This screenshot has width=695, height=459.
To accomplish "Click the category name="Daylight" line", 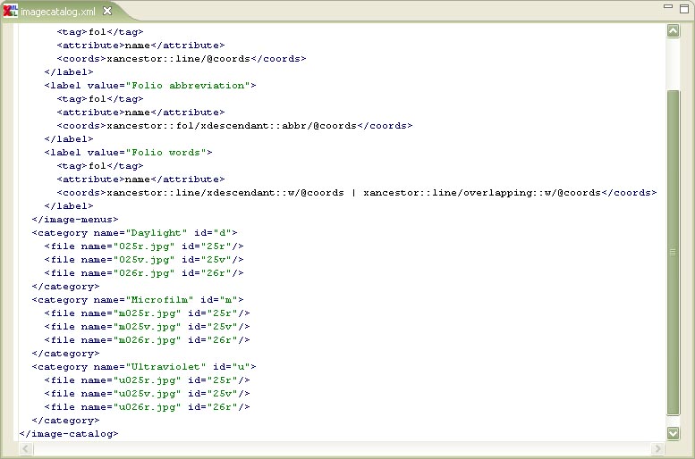I will 134,233.
